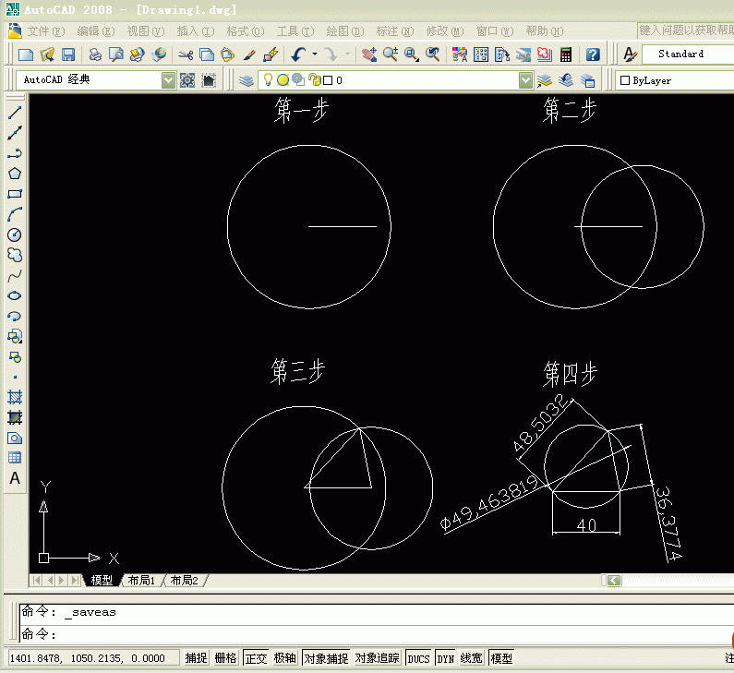This screenshot has width=734, height=673.
Task: Toggle DUCS in status bar
Action: pyautogui.click(x=418, y=658)
